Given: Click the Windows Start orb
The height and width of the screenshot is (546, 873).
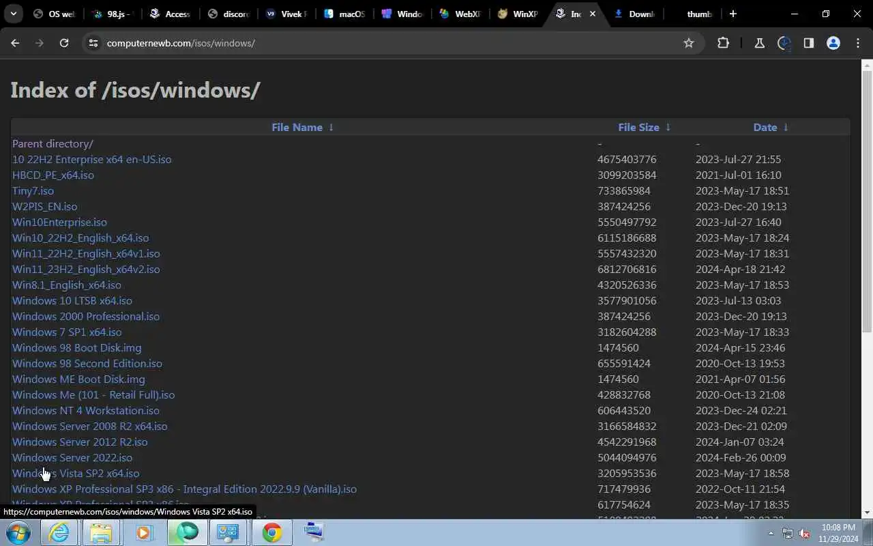Looking at the screenshot, I should pyautogui.click(x=18, y=532).
